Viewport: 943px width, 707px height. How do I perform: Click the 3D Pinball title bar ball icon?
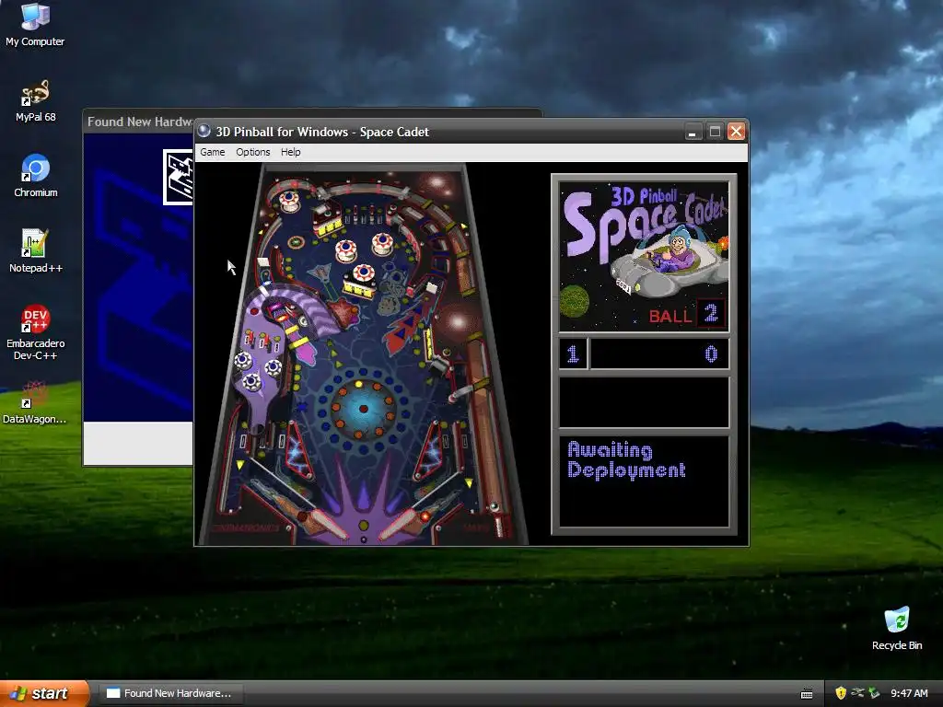tap(204, 131)
